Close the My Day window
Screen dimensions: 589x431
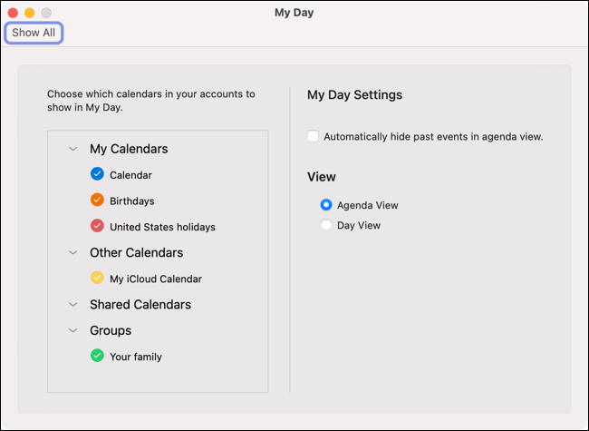(13, 13)
